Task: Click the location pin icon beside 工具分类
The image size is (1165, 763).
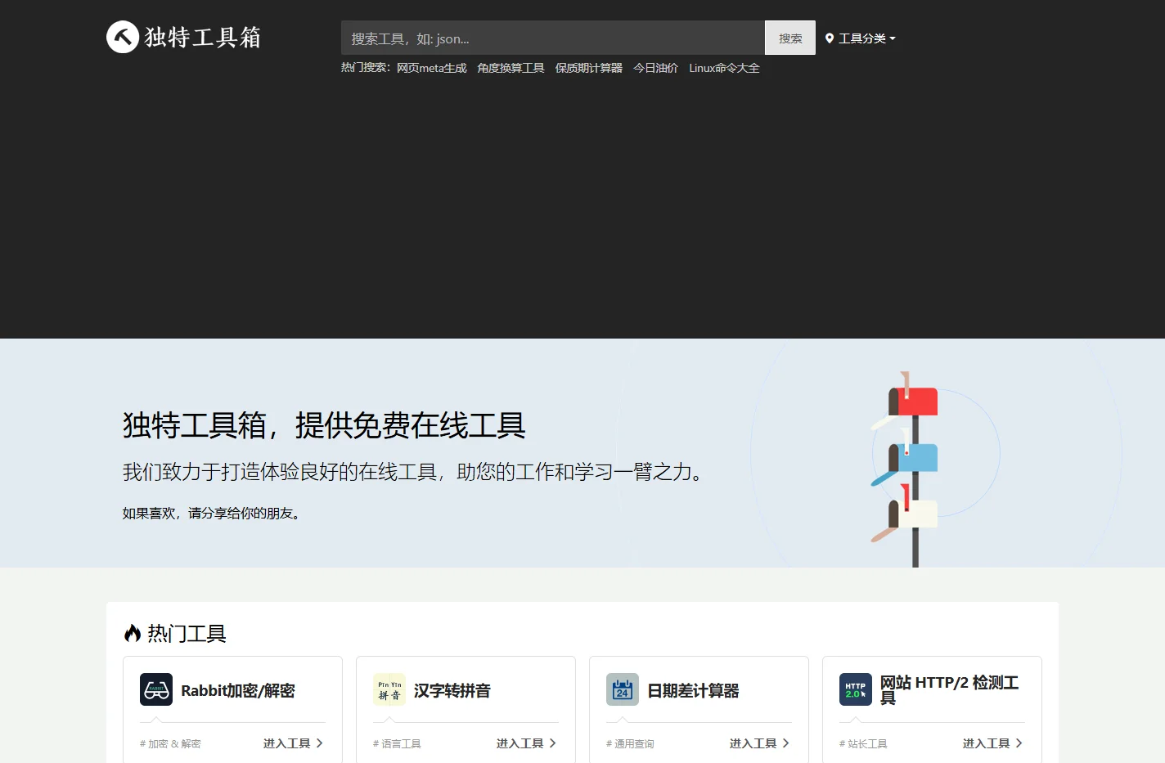Action: point(830,38)
